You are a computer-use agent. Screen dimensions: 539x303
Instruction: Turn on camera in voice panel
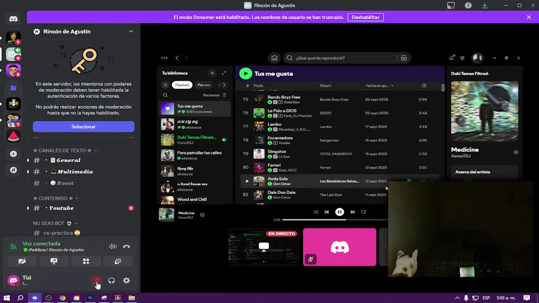[x=22, y=261]
